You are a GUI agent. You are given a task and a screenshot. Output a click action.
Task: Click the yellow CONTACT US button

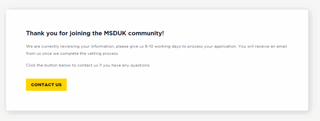point(46,85)
